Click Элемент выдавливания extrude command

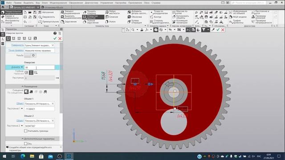tap(70, 12)
